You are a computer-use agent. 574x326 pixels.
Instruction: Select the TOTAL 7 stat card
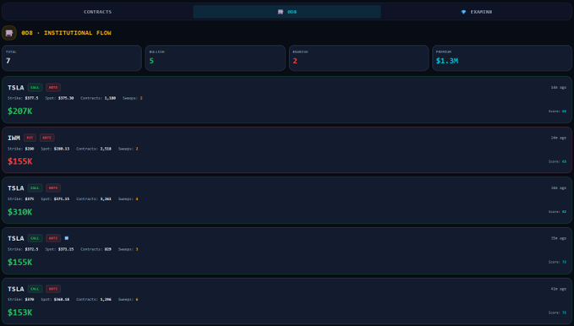pyautogui.click(x=72, y=57)
